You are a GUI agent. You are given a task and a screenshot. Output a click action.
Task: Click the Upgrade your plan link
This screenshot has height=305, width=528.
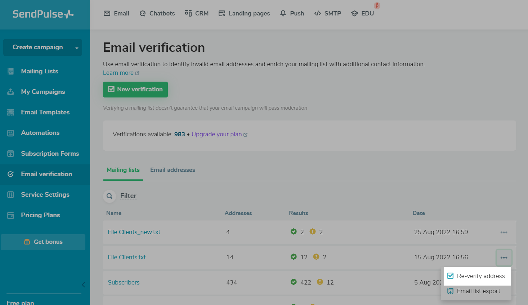point(219,134)
